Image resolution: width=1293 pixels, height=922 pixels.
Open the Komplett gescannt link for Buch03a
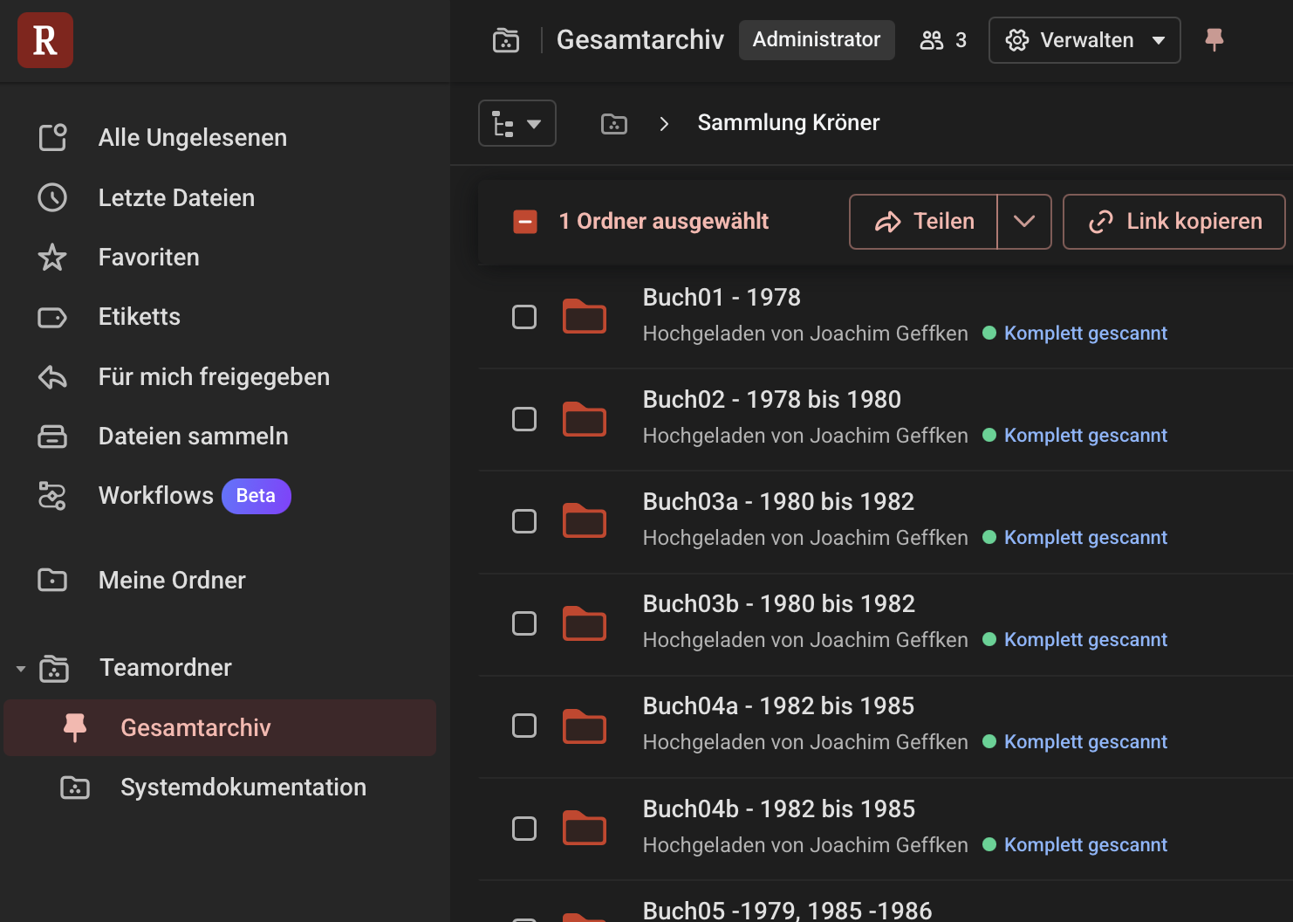1084,537
